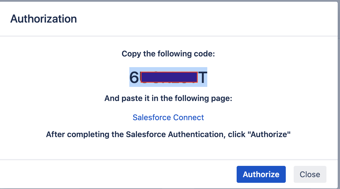Click the blue Authorize button
This screenshot has width=340, height=189.
[x=261, y=174]
